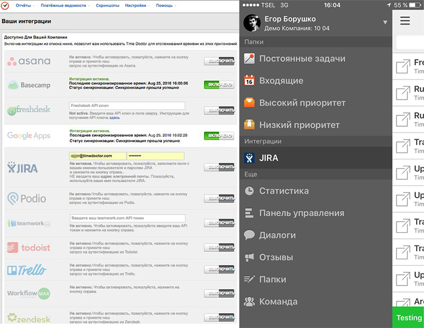Click the Time Doctor logo icon
Image resolution: width=424 pixels, height=328 pixels.
[5, 5]
